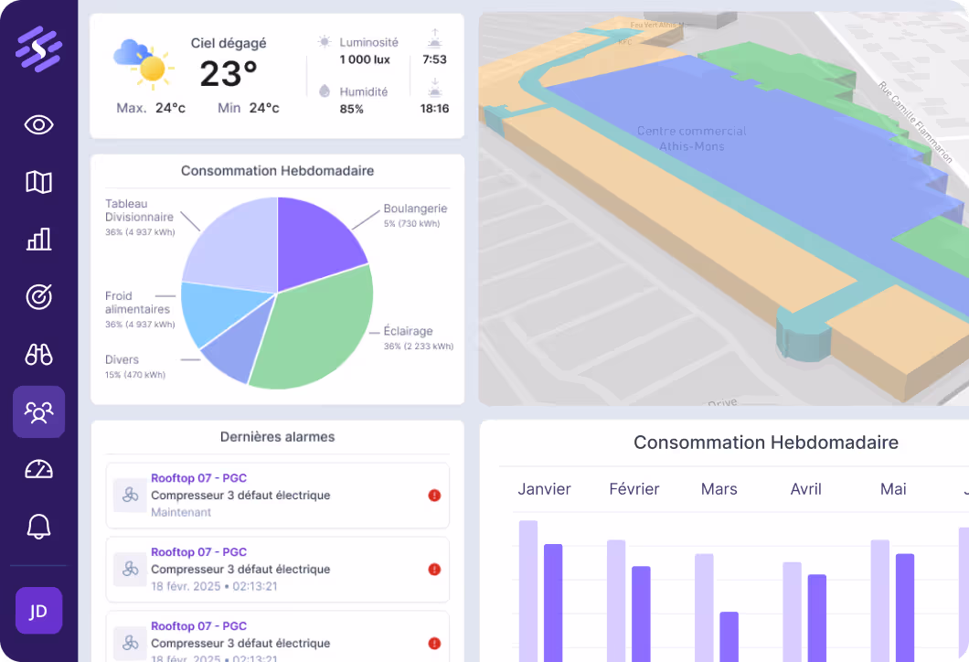Screen dimensions: 969x662
Task: Click red alert icon on Maintenant alarm
Action: coord(434,495)
